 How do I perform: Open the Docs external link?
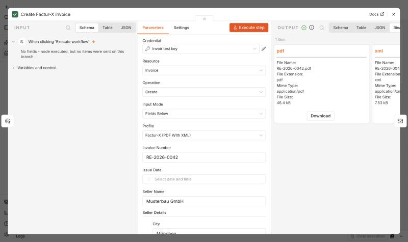[376, 14]
